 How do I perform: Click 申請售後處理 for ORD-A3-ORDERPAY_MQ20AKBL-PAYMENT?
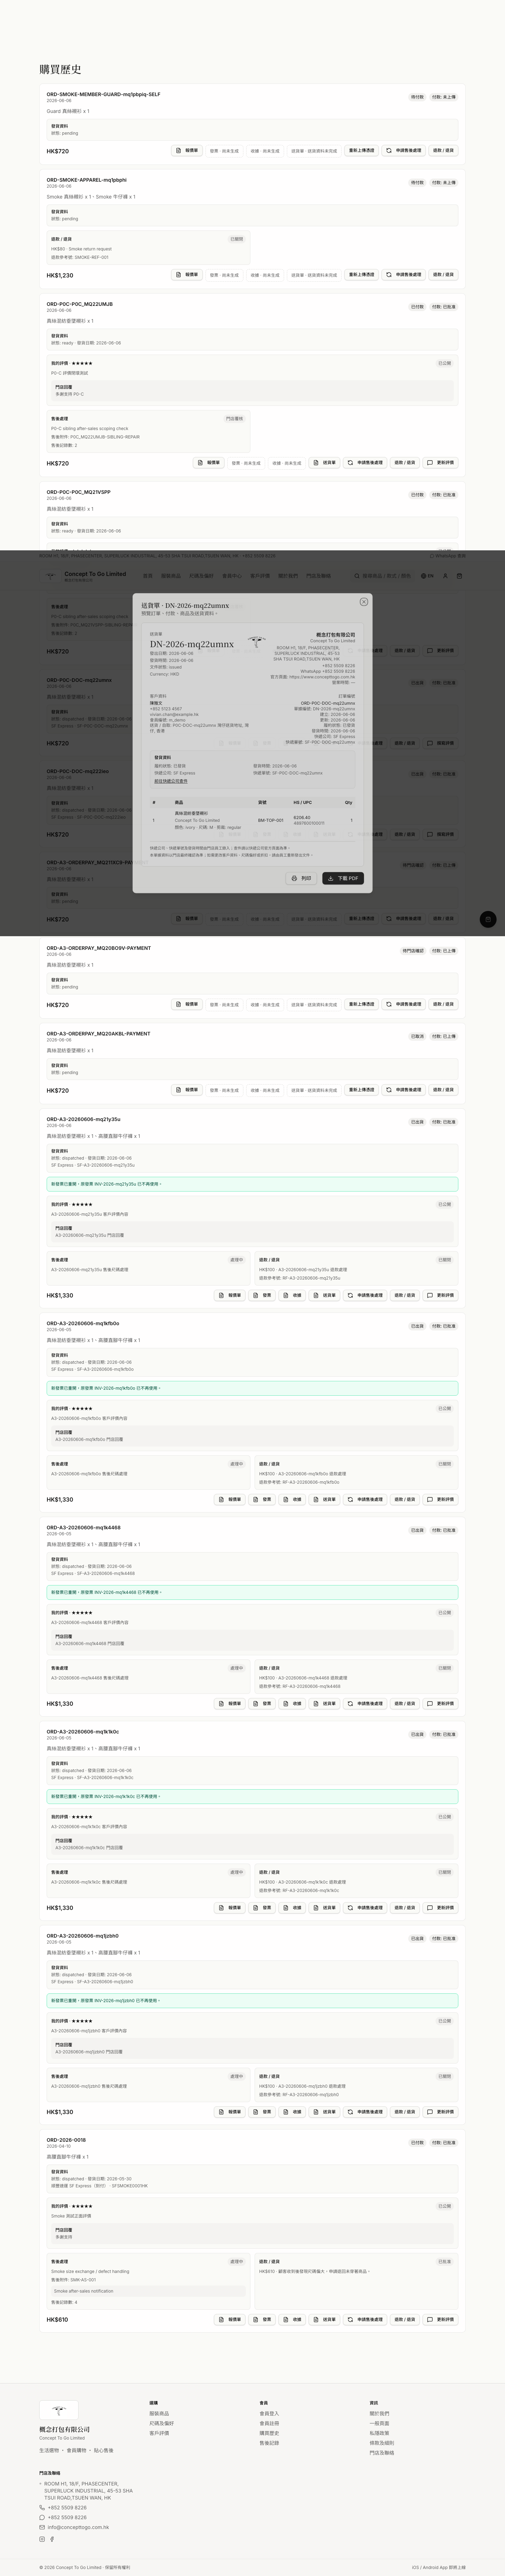pyautogui.click(x=404, y=1090)
